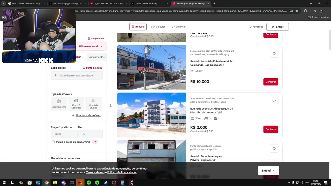Open the Termos de uso link
Image resolution: width=331 pixels, height=186 pixels.
[x=95, y=172]
